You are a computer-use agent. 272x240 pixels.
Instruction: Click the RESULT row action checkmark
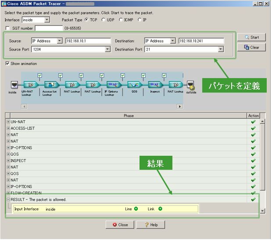click(x=254, y=200)
